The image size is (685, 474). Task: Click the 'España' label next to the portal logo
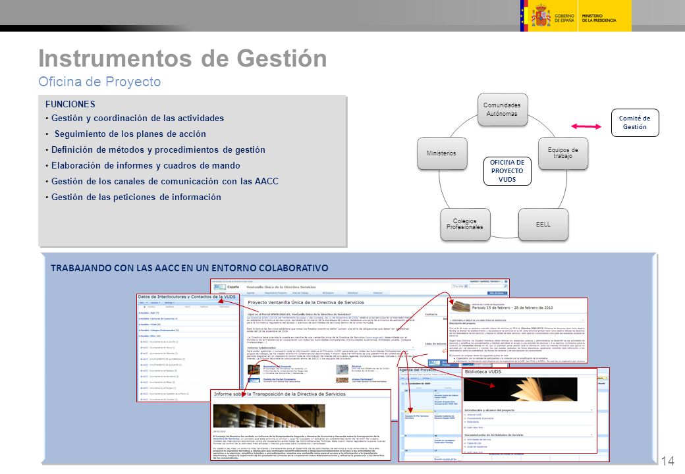tap(233, 287)
